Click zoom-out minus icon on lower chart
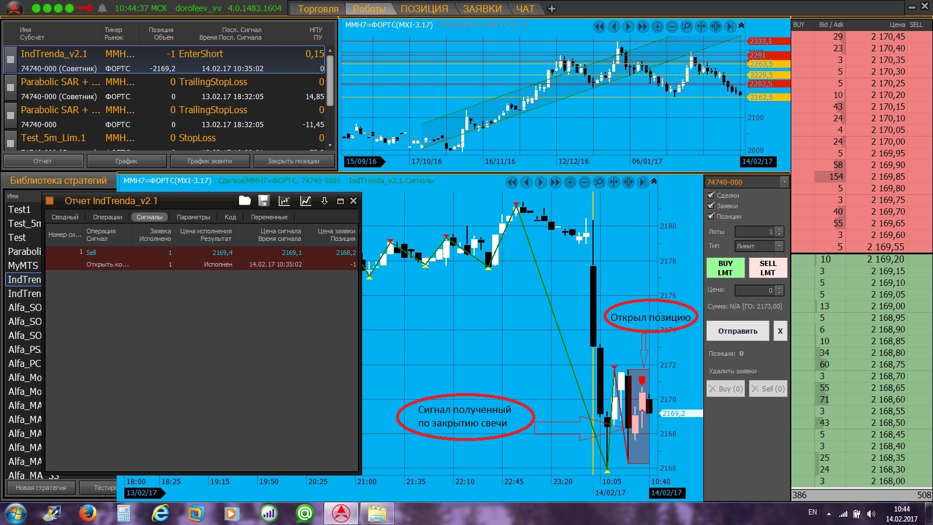933x525 pixels. point(584,182)
